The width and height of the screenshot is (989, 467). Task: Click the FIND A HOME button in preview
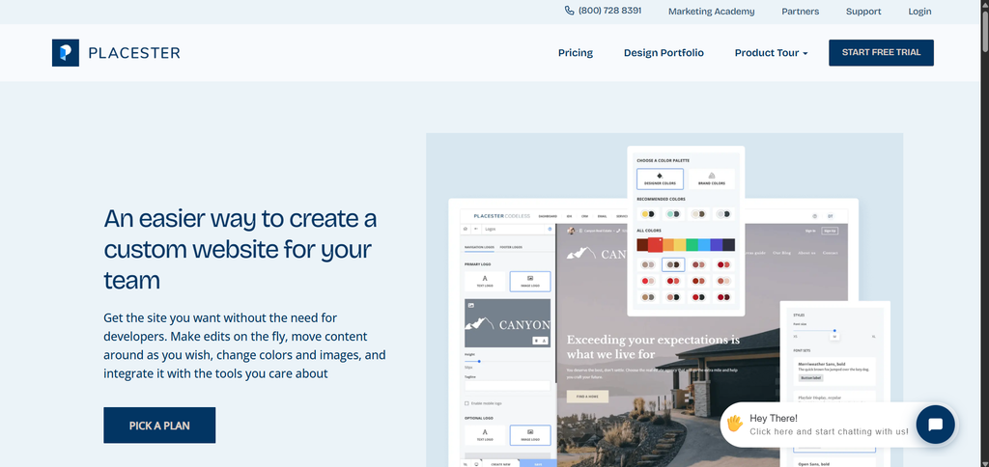pos(587,397)
